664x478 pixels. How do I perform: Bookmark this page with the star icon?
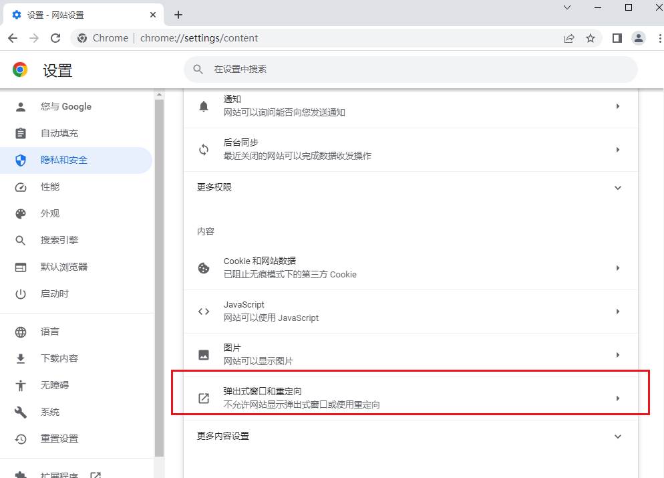(x=591, y=38)
